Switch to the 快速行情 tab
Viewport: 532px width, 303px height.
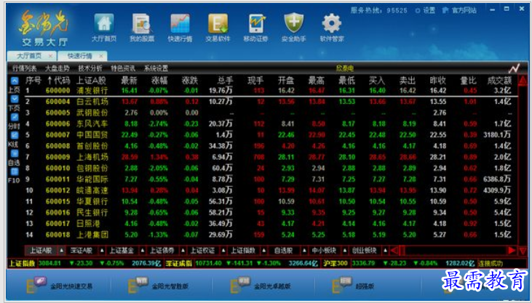(x=80, y=55)
